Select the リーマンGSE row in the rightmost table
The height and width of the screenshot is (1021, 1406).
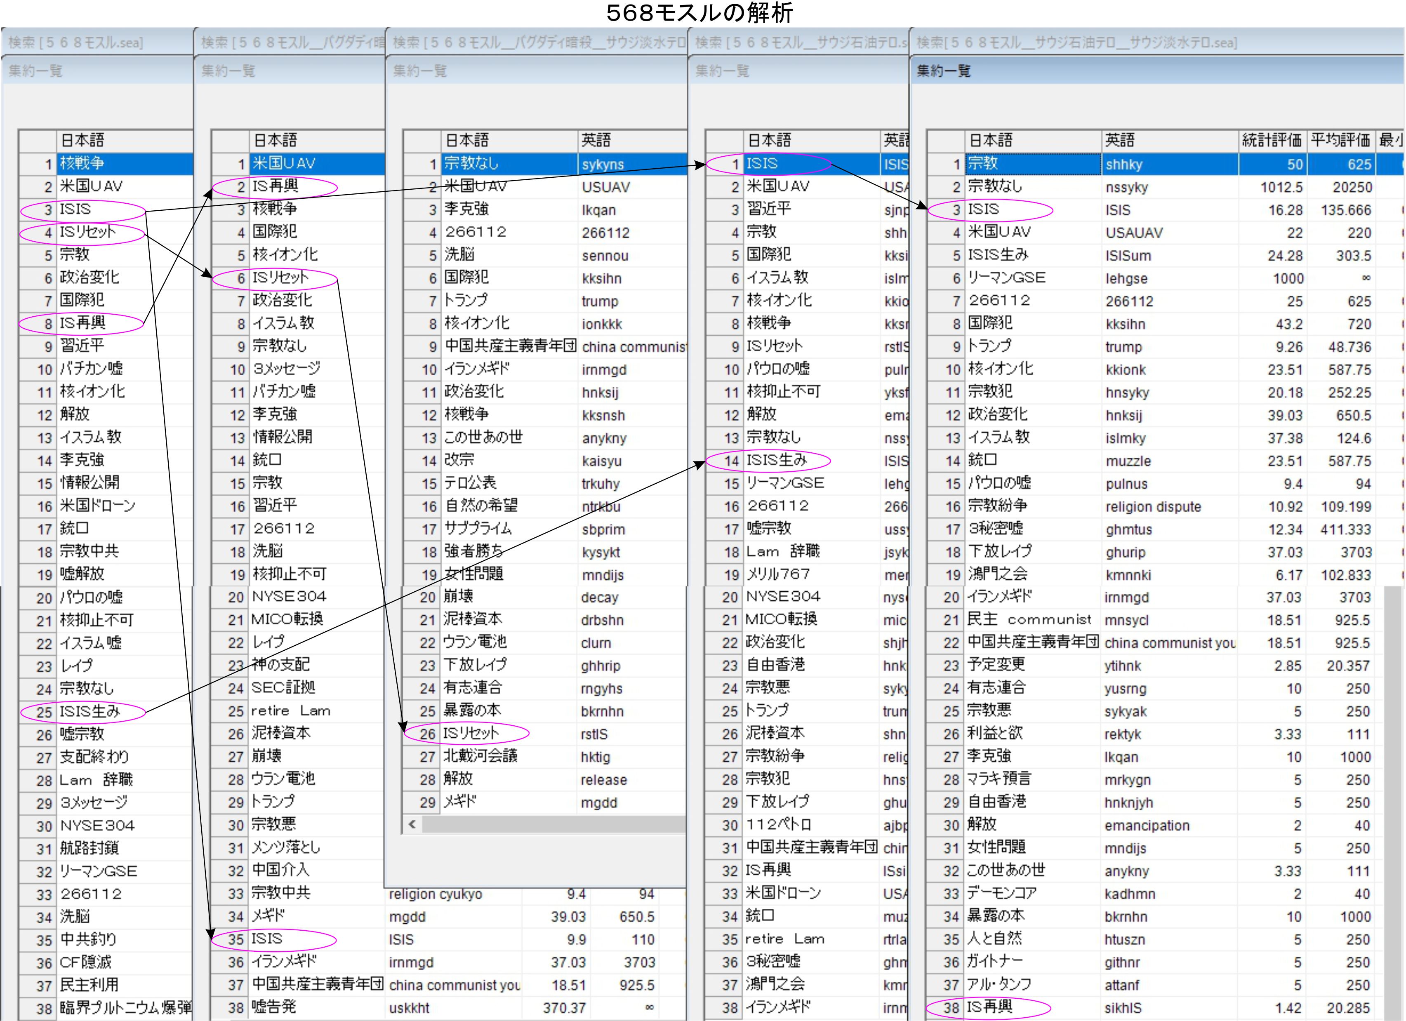[1007, 278]
